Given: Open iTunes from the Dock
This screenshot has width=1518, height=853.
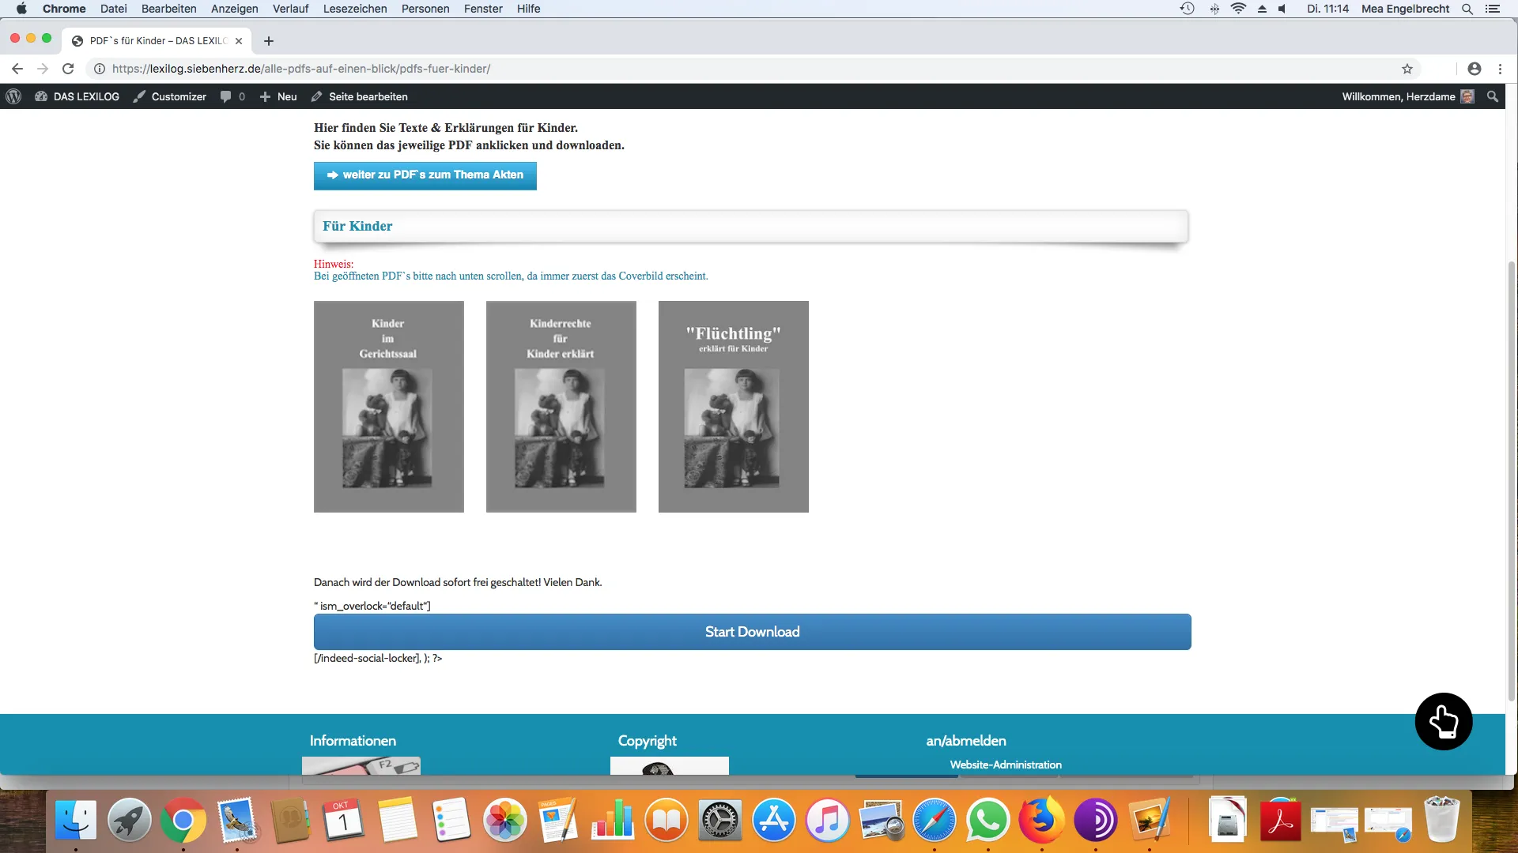Looking at the screenshot, I should 828,821.
